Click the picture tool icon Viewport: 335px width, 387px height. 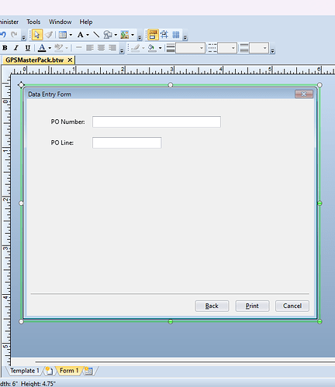tap(125, 35)
